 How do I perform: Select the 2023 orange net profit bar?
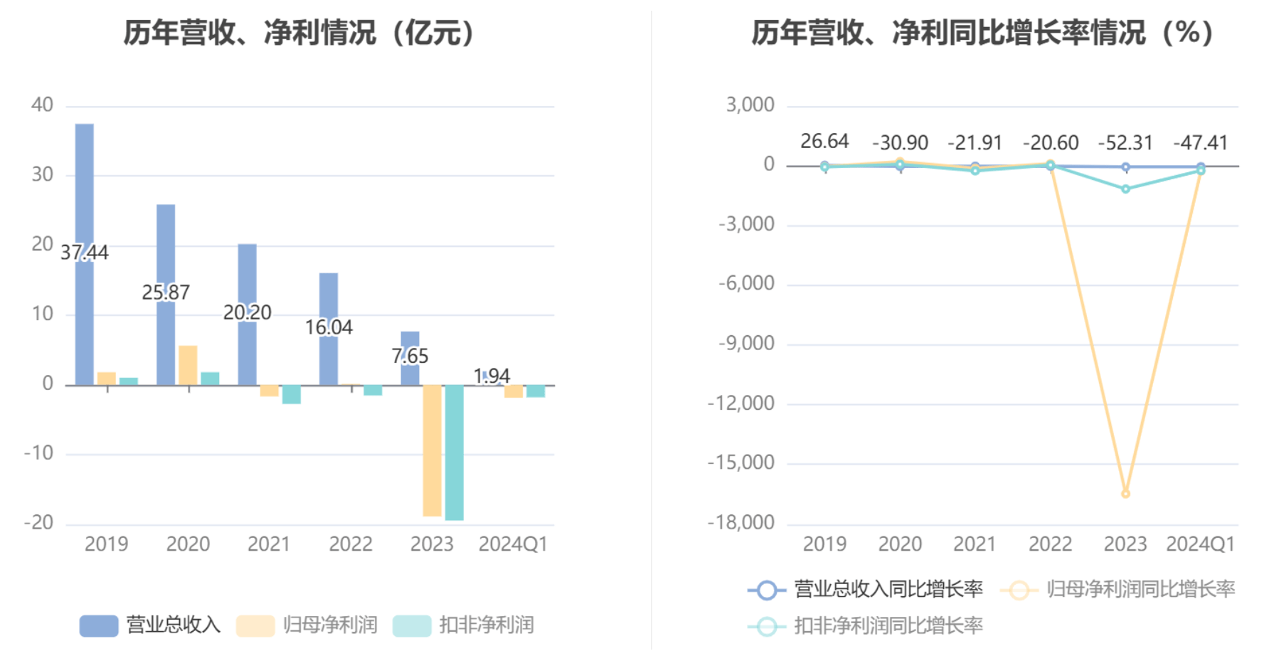[x=432, y=450]
